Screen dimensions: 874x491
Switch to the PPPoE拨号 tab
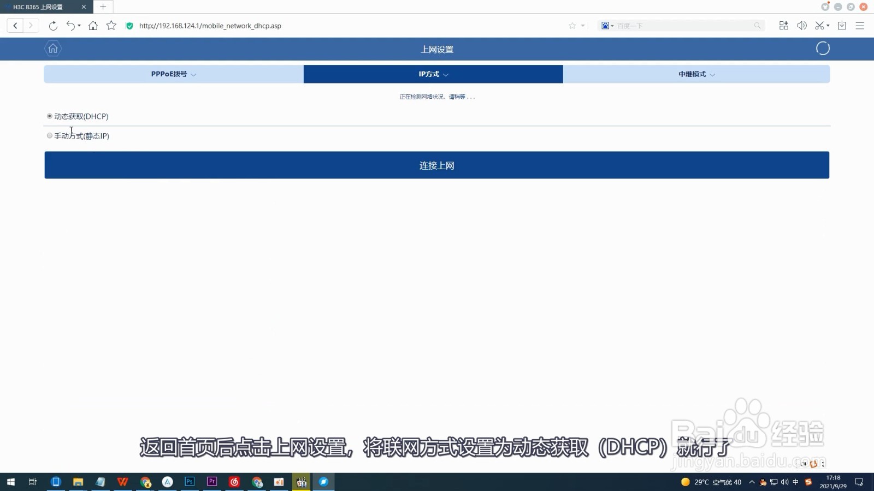point(174,74)
